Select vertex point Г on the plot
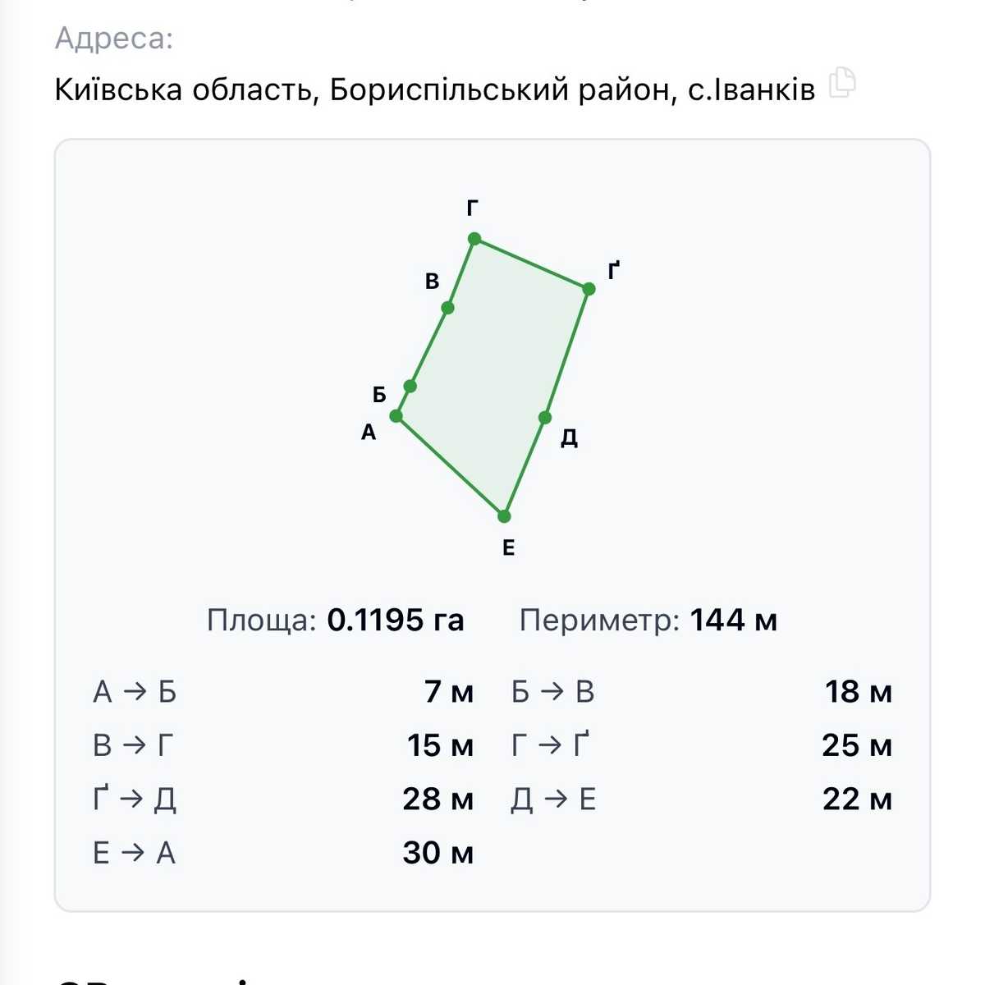The height and width of the screenshot is (985, 985). pyautogui.click(x=474, y=239)
